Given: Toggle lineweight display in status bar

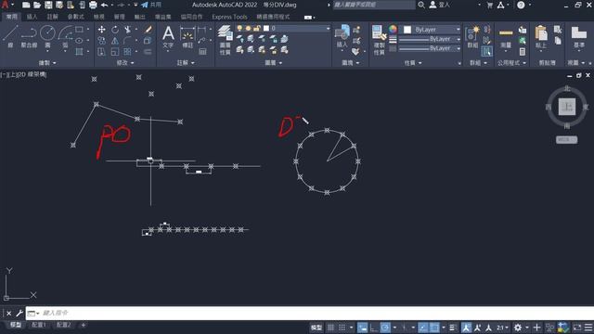Looking at the screenshot, I should [x=453, y=328].
